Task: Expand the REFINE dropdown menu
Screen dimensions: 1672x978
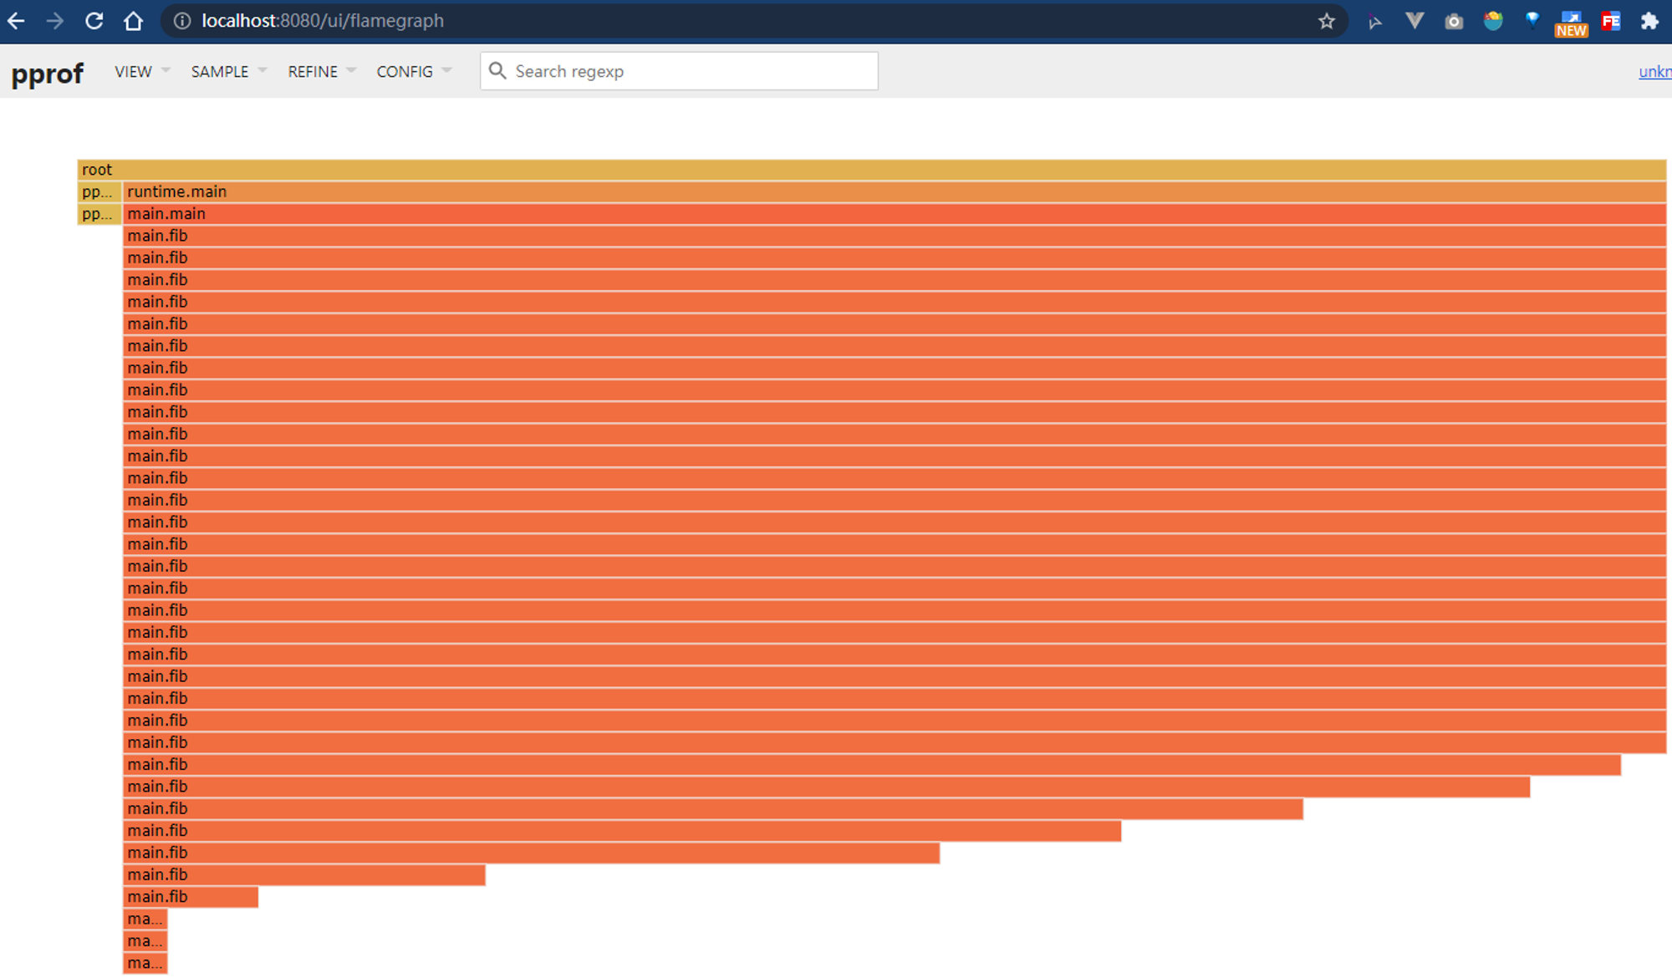Action: (x=322, y=71)
